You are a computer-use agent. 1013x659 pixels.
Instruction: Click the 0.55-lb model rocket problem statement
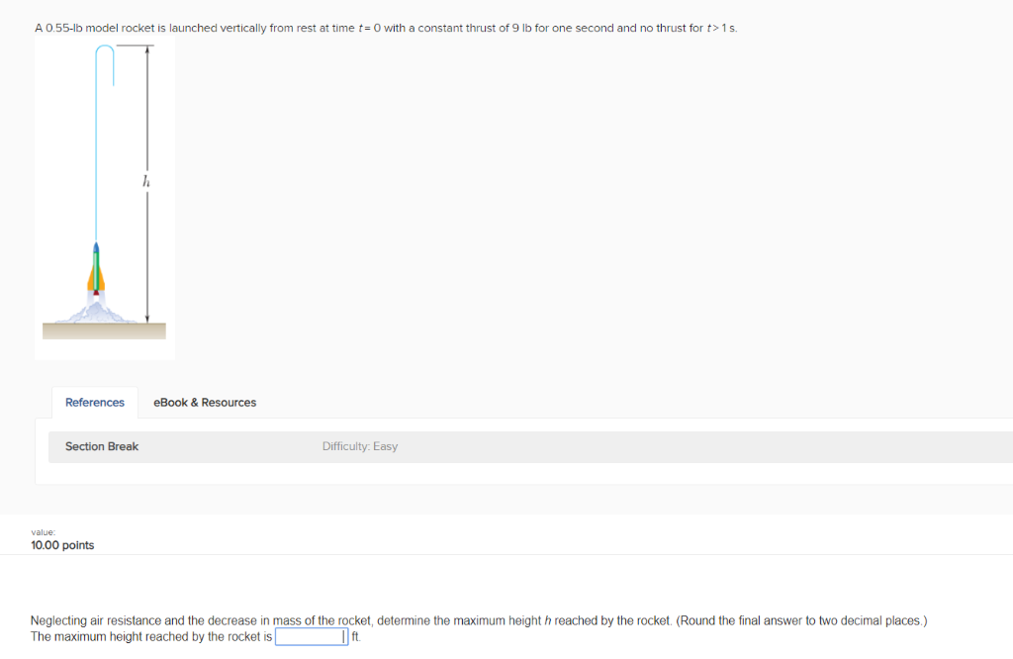pyautogui.click(x=386, y=28)
